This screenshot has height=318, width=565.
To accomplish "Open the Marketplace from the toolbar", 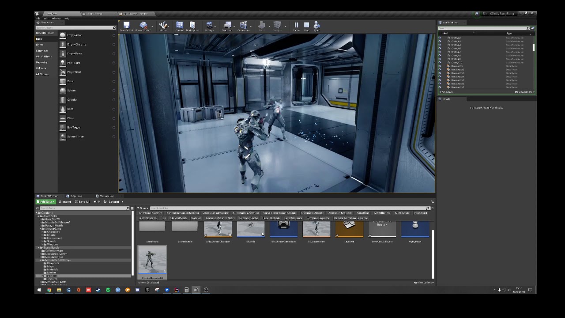I will pyautogui.click(x=192, y=26).
